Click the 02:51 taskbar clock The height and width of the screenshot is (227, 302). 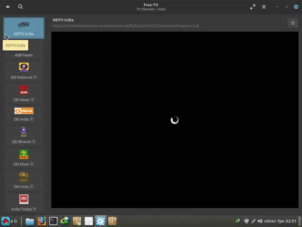tap(291, 221)
